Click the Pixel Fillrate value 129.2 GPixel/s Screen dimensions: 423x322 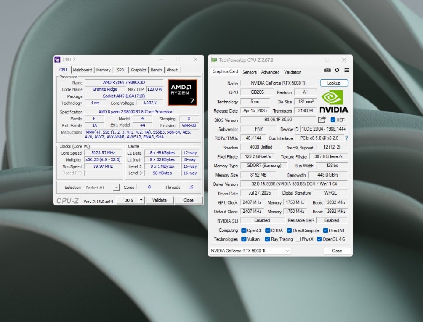258,156
